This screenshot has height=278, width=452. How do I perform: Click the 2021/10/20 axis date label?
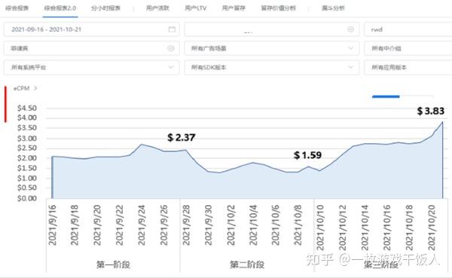[x=432, y=228]
